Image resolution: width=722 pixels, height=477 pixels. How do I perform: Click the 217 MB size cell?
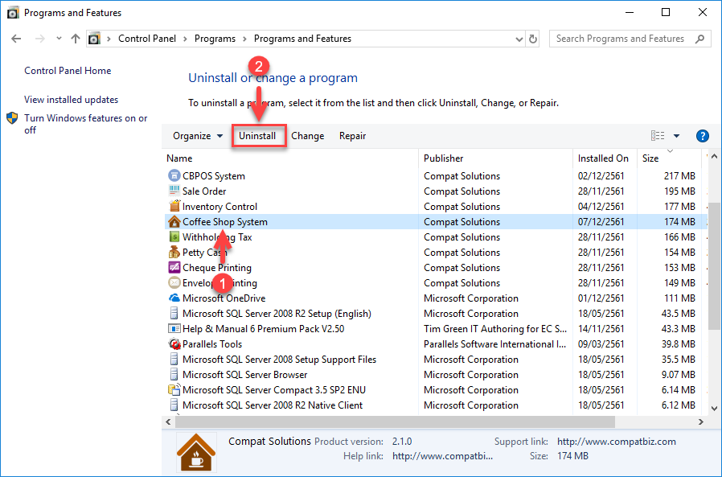679,175
